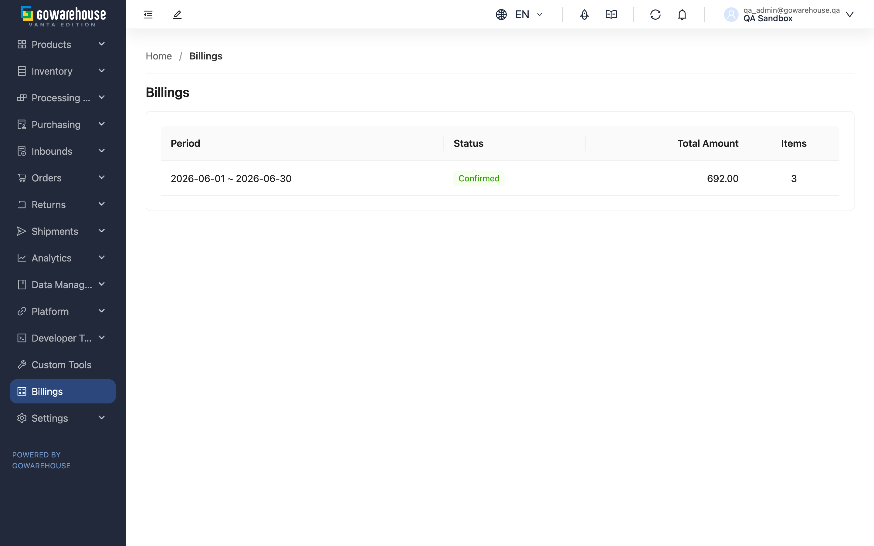
Task: Open the EN language dropdown
Action: pyautogui.click(x=529, y=15)
